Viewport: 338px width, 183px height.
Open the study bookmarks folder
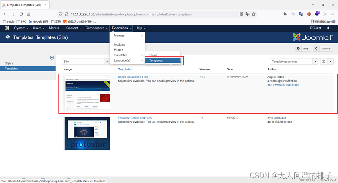(9, 21)
